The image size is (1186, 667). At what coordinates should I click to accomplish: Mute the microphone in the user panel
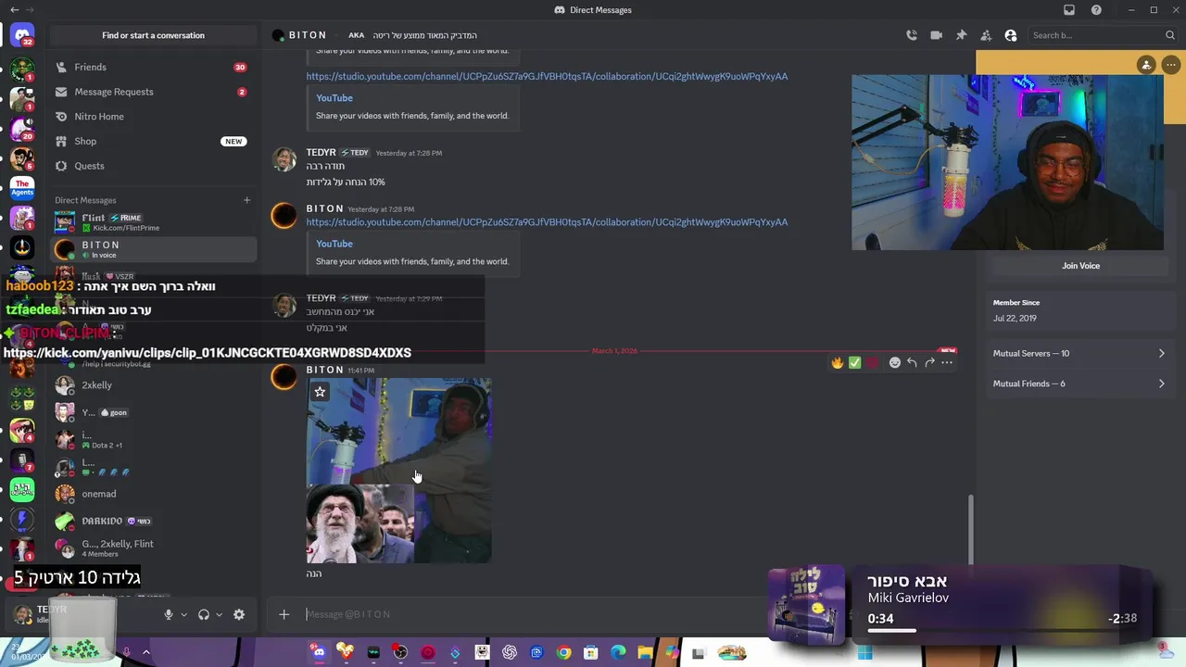[169, 614]
